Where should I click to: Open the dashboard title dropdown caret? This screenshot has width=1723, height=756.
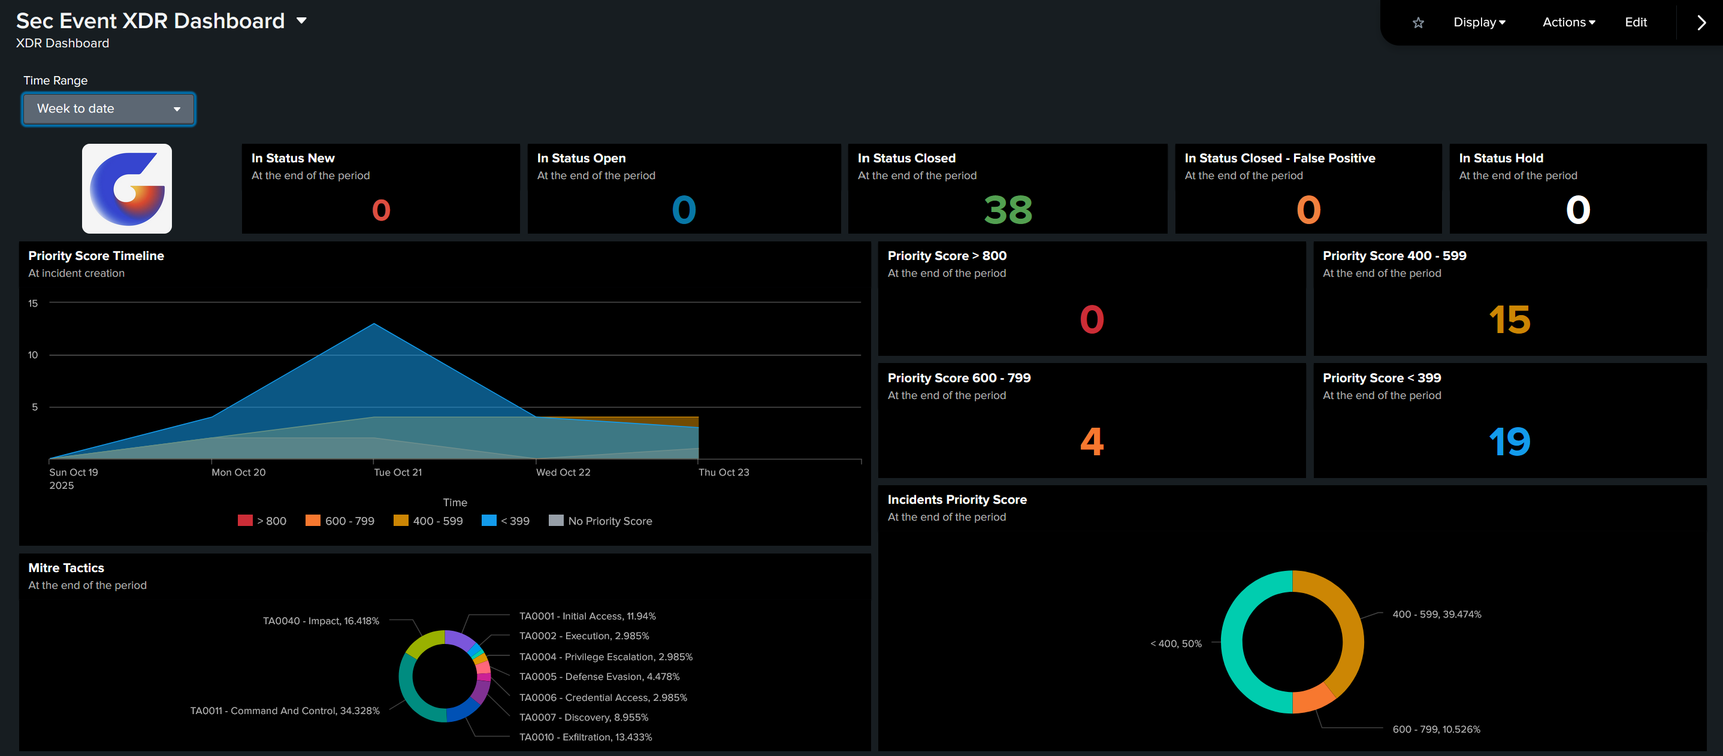[x=302, y=21]
